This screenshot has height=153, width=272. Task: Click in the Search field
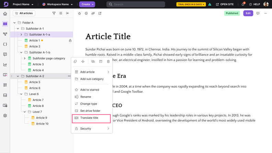(x=136, y=4)
